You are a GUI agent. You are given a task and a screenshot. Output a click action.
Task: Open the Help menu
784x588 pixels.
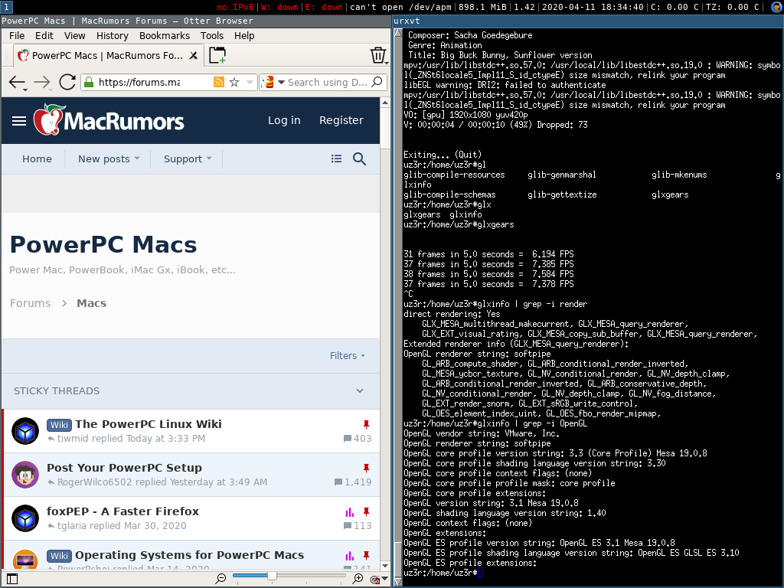244,35
